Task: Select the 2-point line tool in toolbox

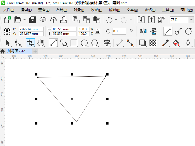Action: point(53,43)
